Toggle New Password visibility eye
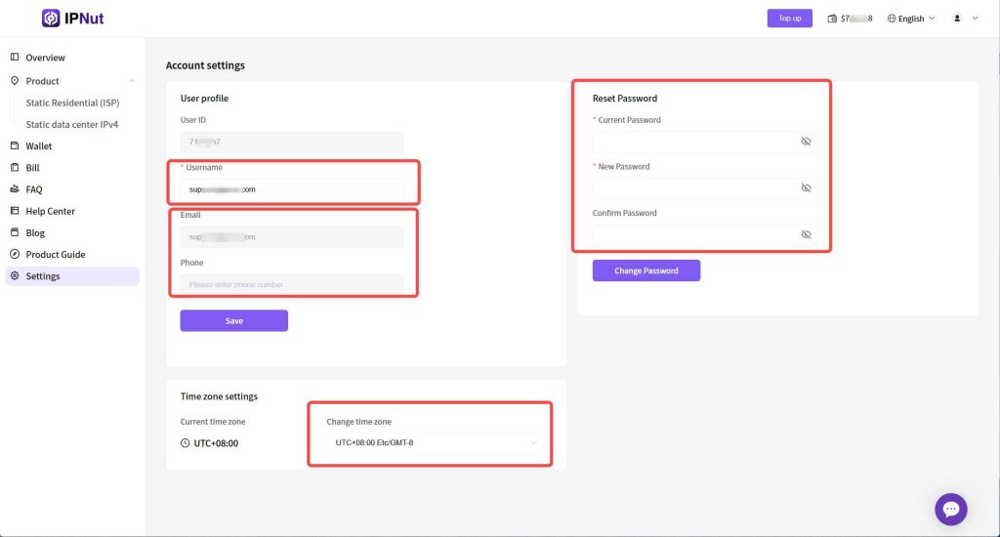 (806, 187)
